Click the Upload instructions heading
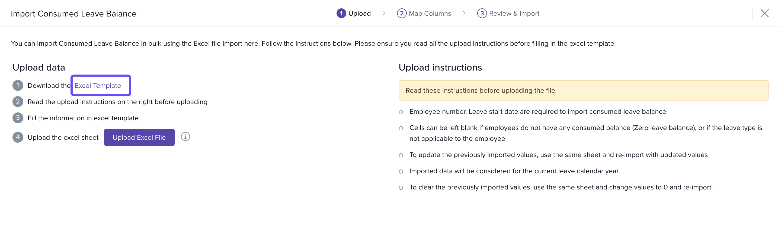This screenshot has height=247, width=781. pyautogui.click(x=440, y=67)
